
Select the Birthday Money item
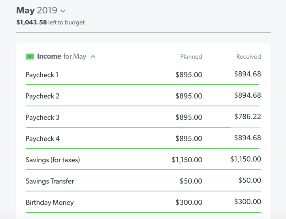point(49,202)
